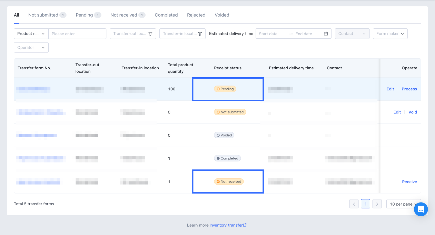Go to next page arrow
The height and width of the screenshot is (235, 435).
pyautogui.click(x=377, y=204)
